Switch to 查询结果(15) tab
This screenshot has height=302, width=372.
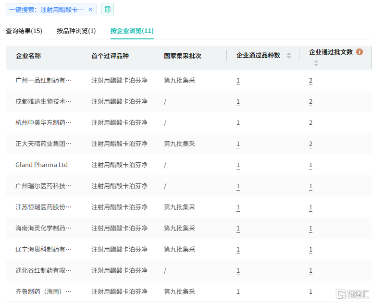tap(24, 31)
